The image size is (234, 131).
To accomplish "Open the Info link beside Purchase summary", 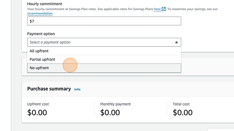I will tap(77, 89).
